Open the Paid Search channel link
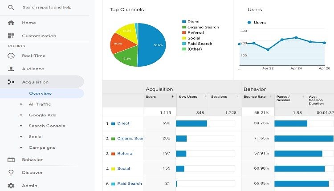The height and width of the screenshot is (191, 334). tap(130, 183)
